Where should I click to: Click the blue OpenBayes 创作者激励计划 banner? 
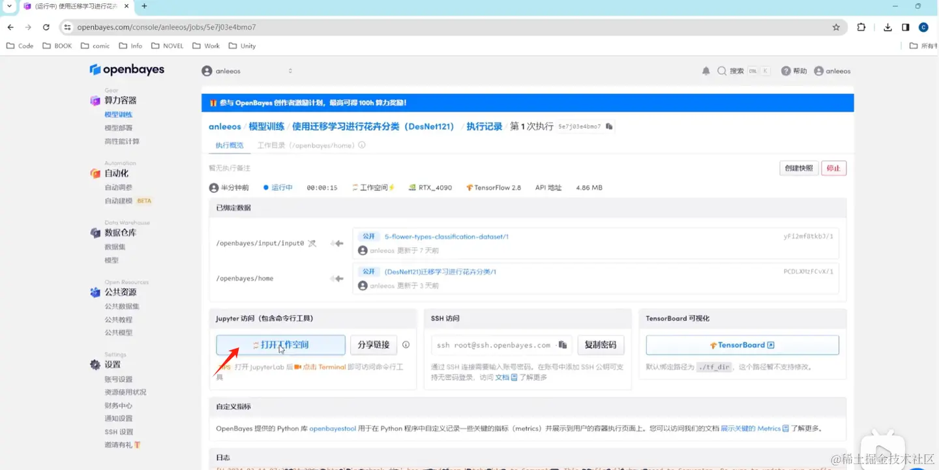(x=527, y=103)
